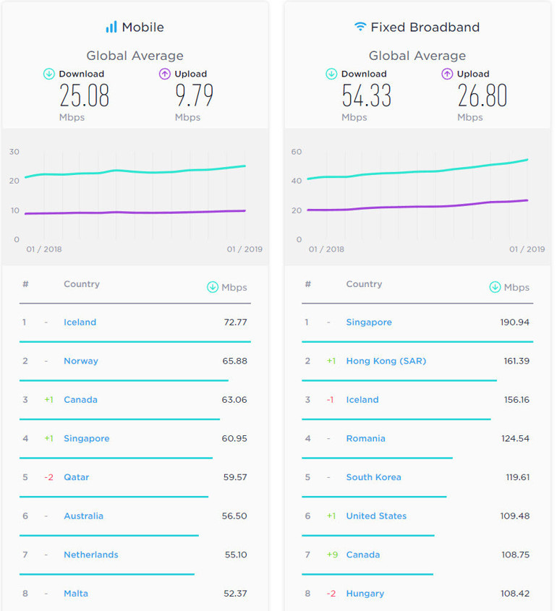557x611 pixels.
Task: Open the Netherlands link in Mobile rankings
Action: point(91,555)
